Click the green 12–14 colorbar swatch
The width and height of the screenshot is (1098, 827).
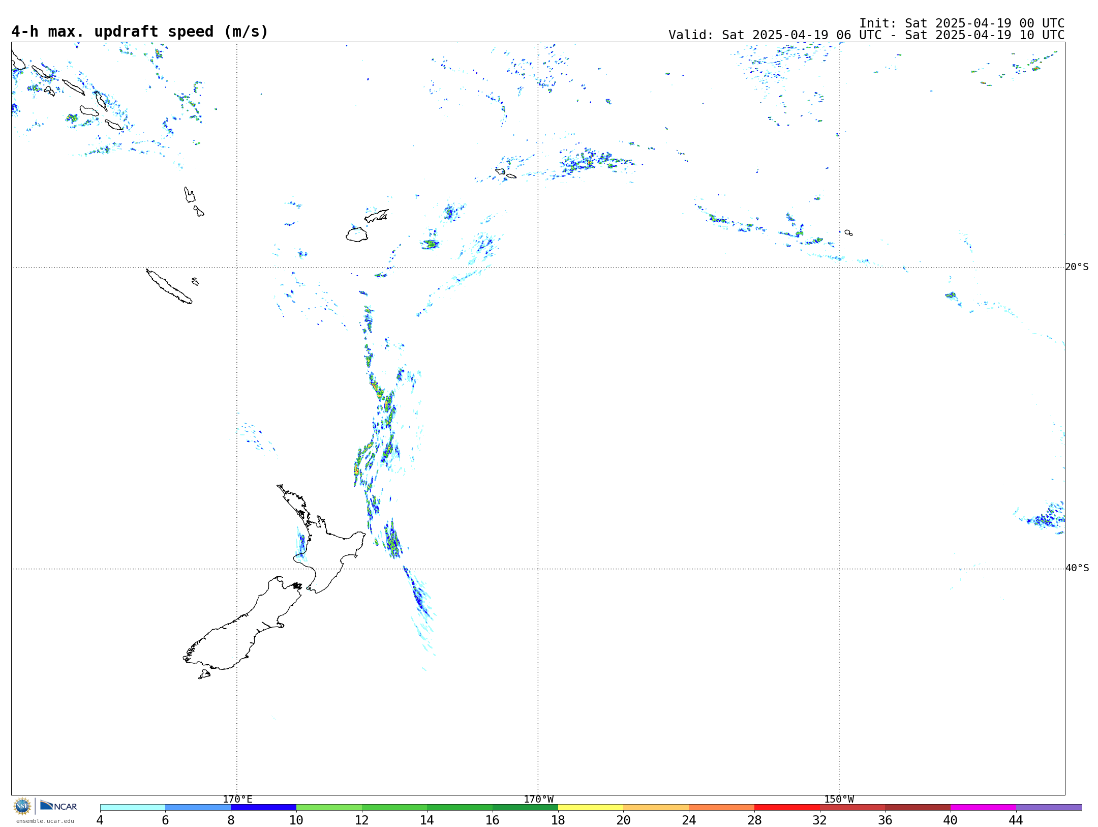(x=394, y=808)
